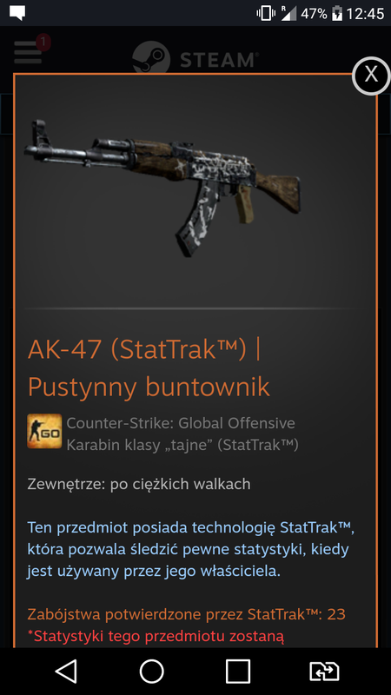Screen dimensions: 391x695
Task: Tap the Karabin klasy tajne item type line
Action: pos(182,445)
